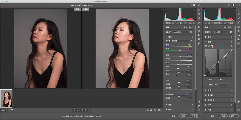Swap before and after settings icon
Screen dimensions: 241x120
151,110
